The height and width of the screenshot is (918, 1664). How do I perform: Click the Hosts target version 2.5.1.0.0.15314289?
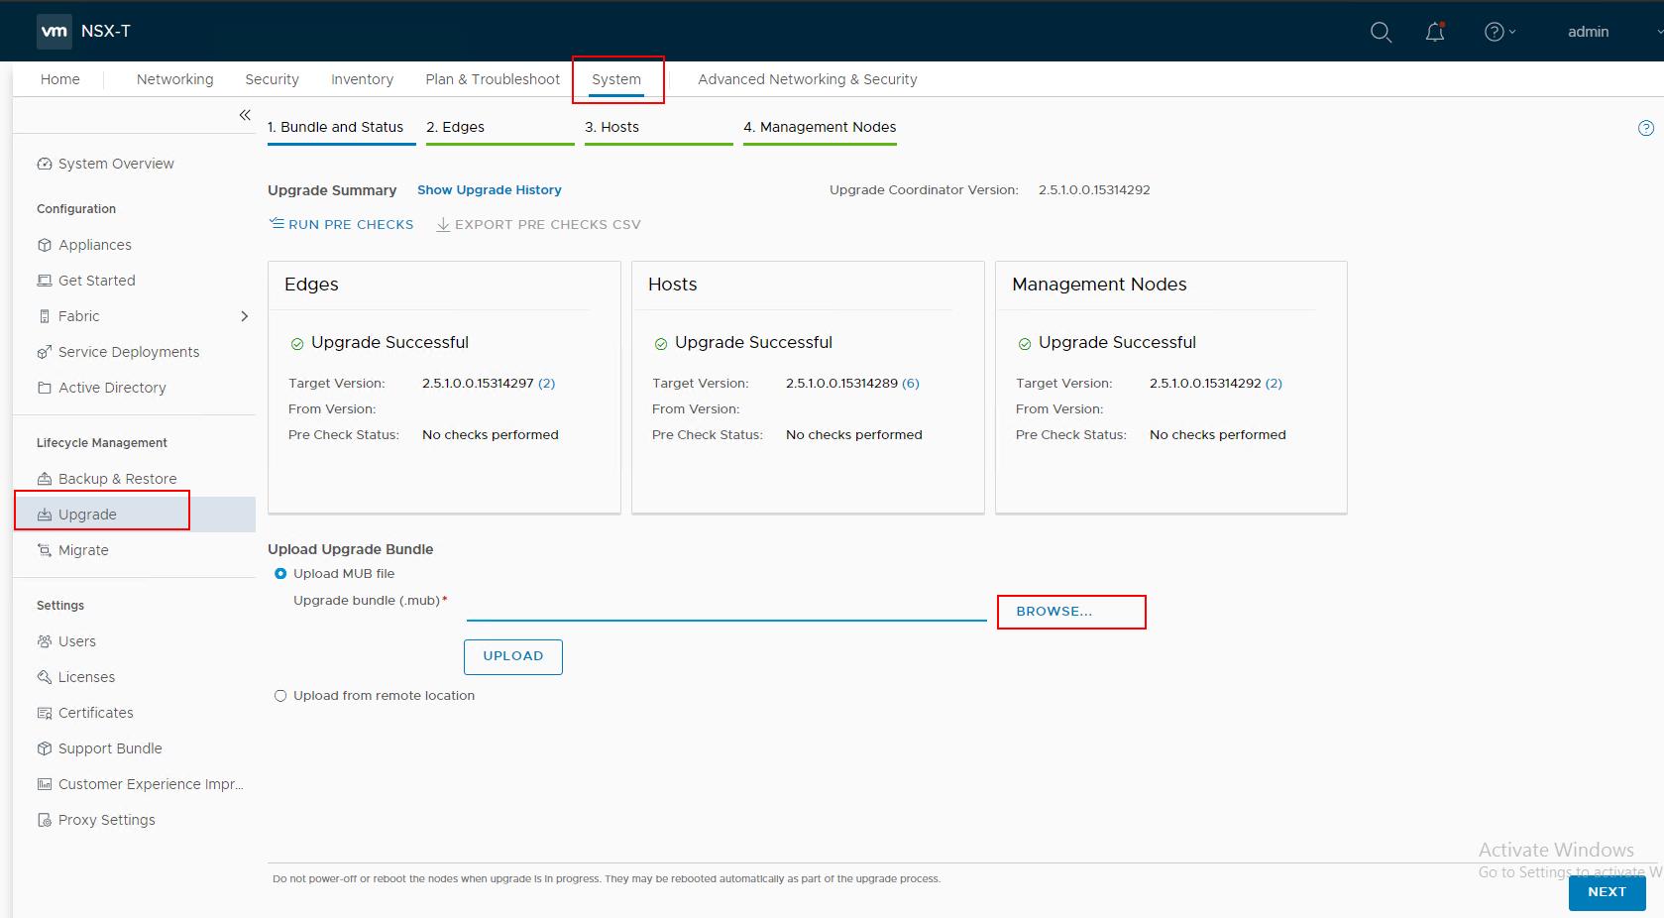pyautogui.click(x=841, y=384)
